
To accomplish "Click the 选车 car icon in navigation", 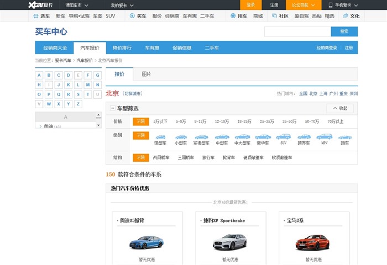I will point(36,16).
